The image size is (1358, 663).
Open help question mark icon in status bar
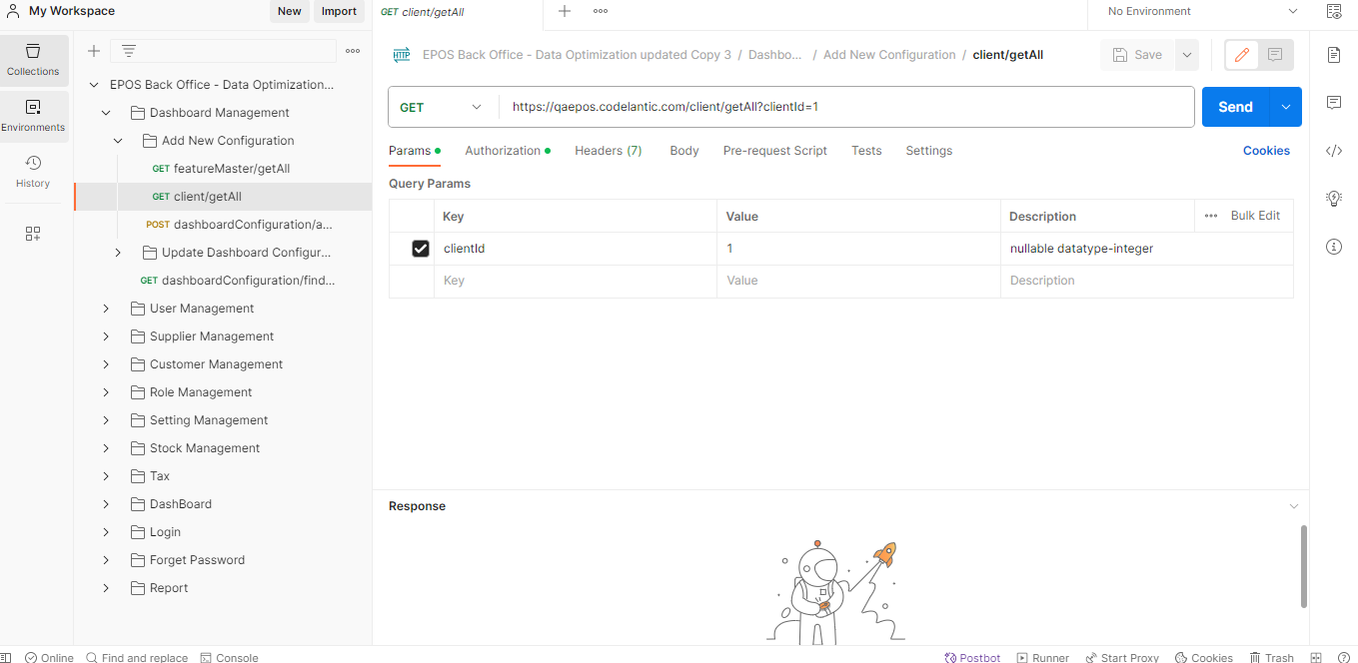pyautogui.click(x=1343, y=658)
